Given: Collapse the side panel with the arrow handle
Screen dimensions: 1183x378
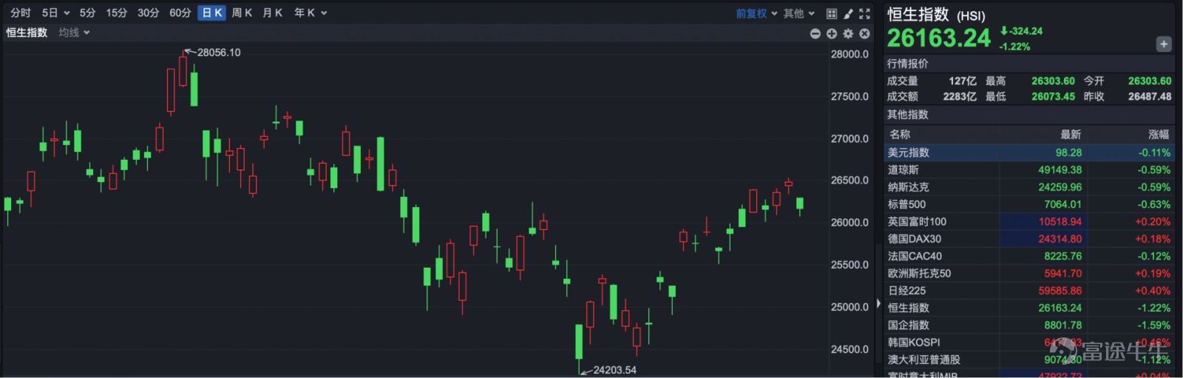Looking at the screenshot, I should point(878,303).
